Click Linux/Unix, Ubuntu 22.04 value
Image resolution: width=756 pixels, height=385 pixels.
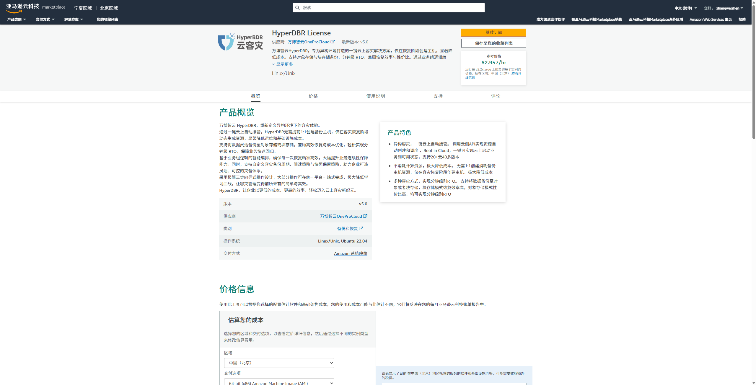click(x=343, y=241)
